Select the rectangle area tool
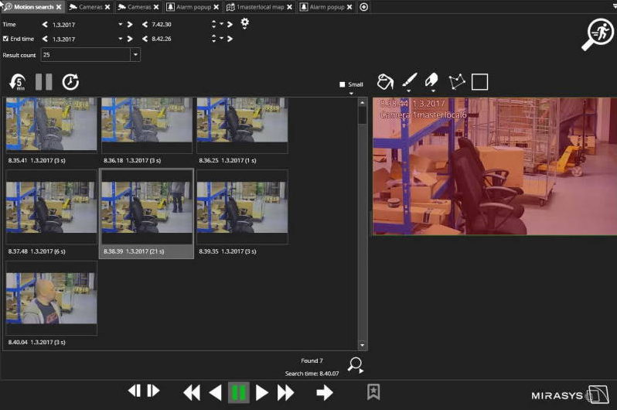The image size is (617, 410). coord(479,81)
